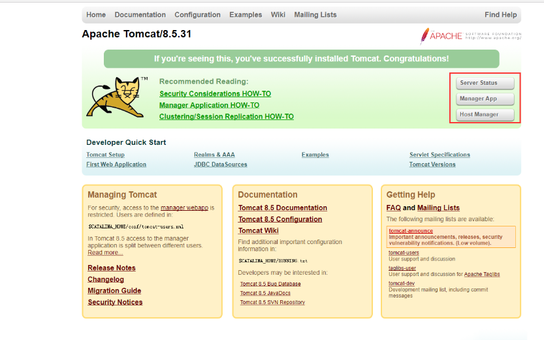This screenshot has width=544, height=340.
Task: Open the Documentation nav item
Action: (x=140, y=14)
